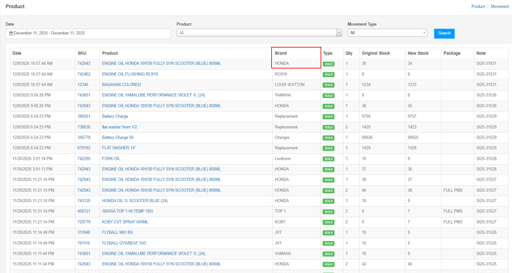Screen dimensions: 512x273
Task: Open SKU 458121 link
Action: [x=84, y=212]
